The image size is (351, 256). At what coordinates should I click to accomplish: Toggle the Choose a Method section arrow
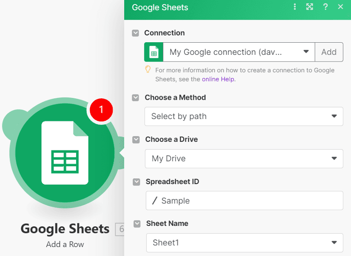point(136,98)
